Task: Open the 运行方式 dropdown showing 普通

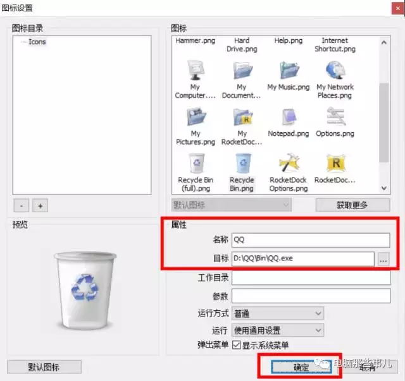Action: (278, 313)
